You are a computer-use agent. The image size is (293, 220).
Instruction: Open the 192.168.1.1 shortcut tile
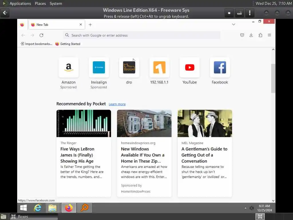click(x=159, y=68)
